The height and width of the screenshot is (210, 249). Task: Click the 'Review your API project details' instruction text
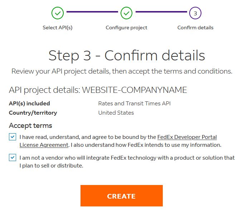point(122,71)
